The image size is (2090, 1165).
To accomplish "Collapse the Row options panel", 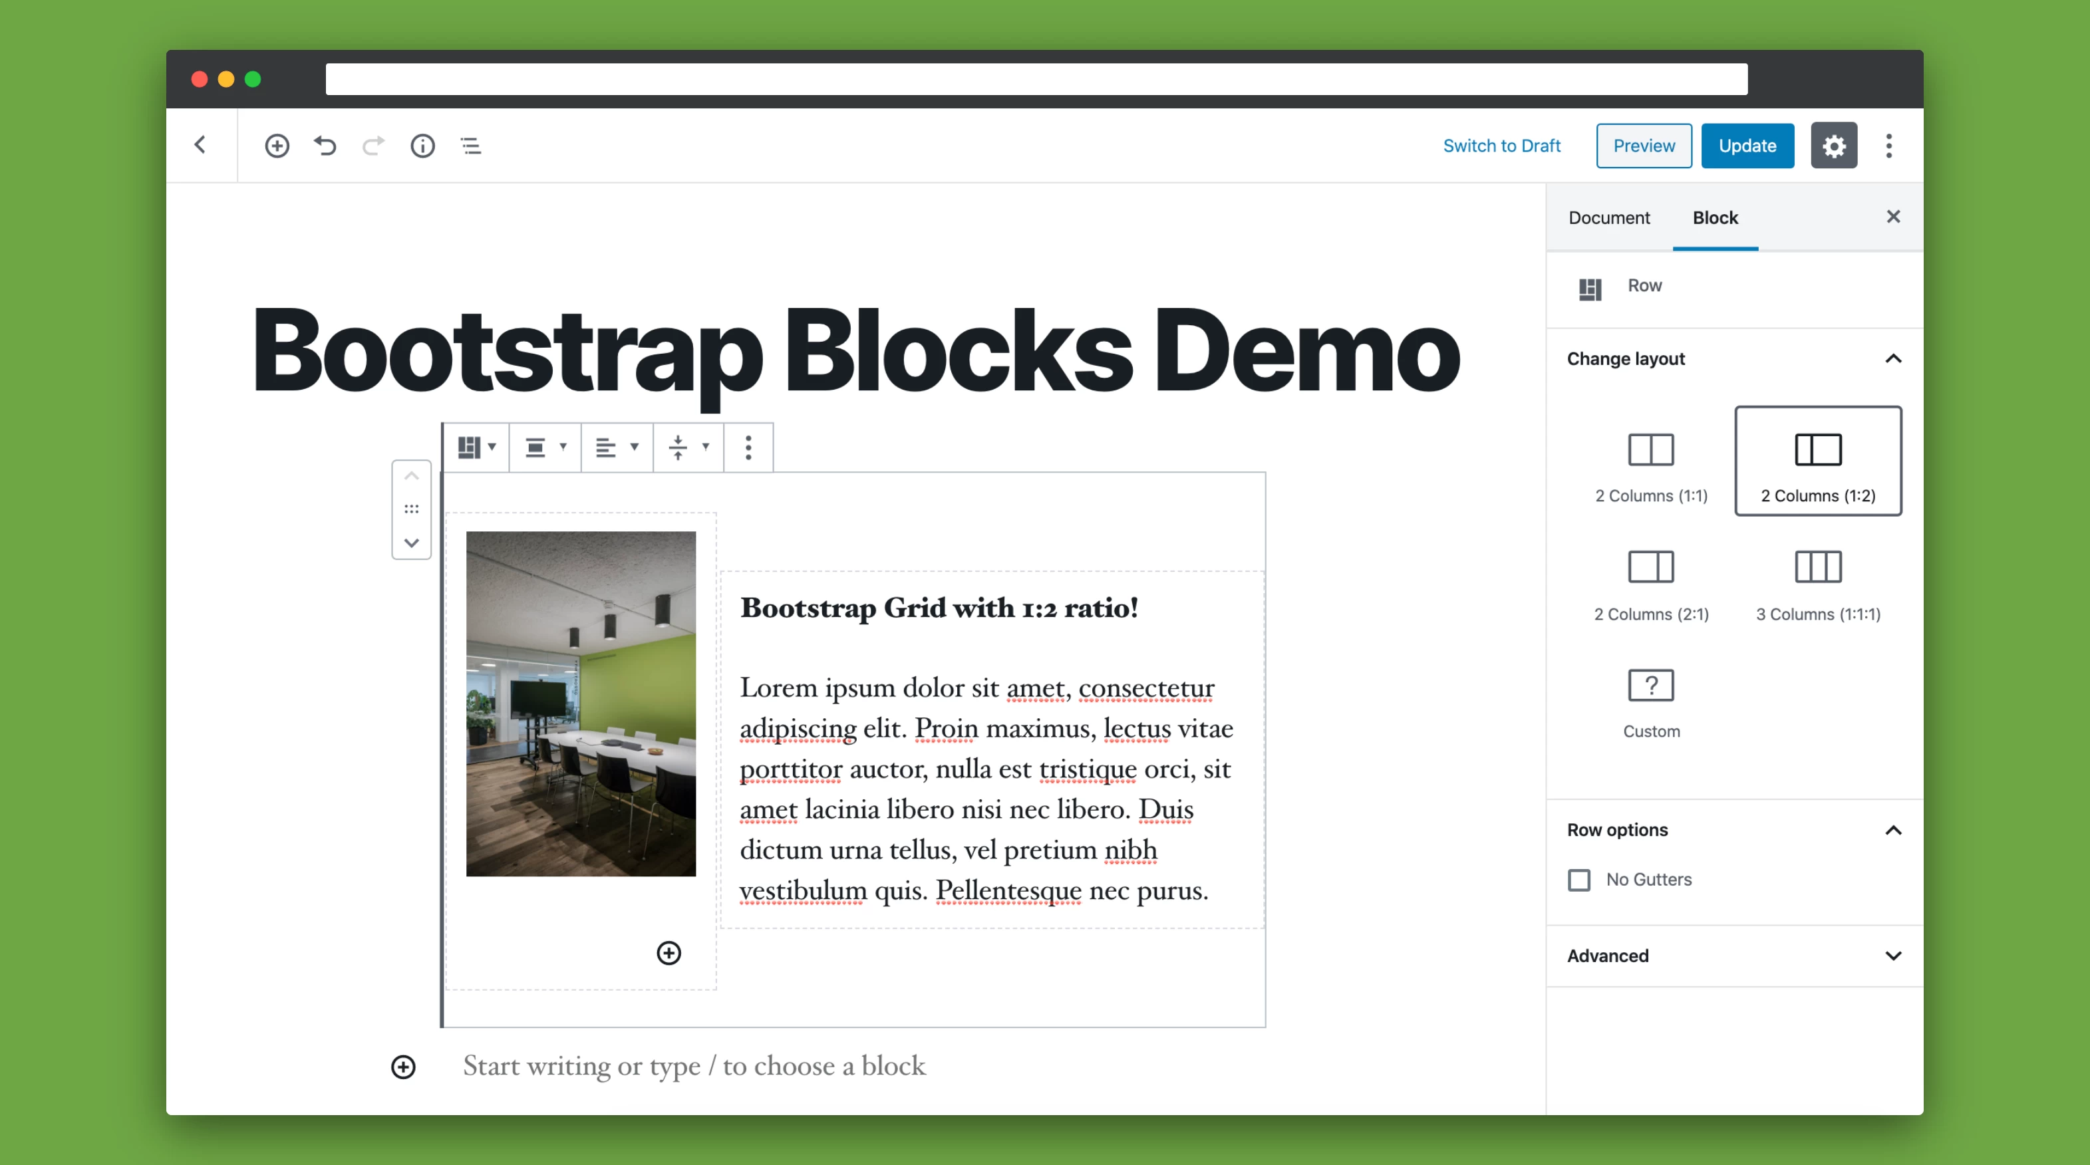I will tap(1734, 830).
